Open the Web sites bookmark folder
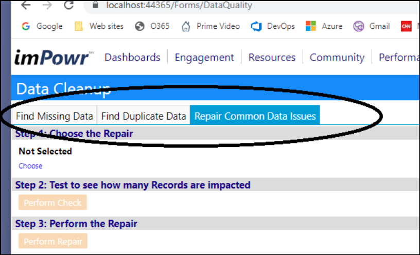Image resolution: width=420 pixels, height=255 pixels. click(x=99, y=26)
